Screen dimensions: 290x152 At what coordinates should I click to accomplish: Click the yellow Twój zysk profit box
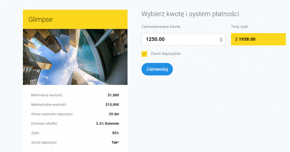258,39
